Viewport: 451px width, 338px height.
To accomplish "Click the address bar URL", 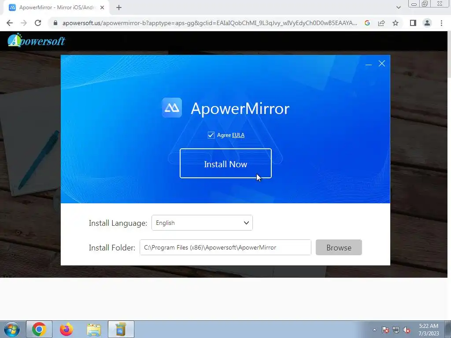I will point(210,23).
